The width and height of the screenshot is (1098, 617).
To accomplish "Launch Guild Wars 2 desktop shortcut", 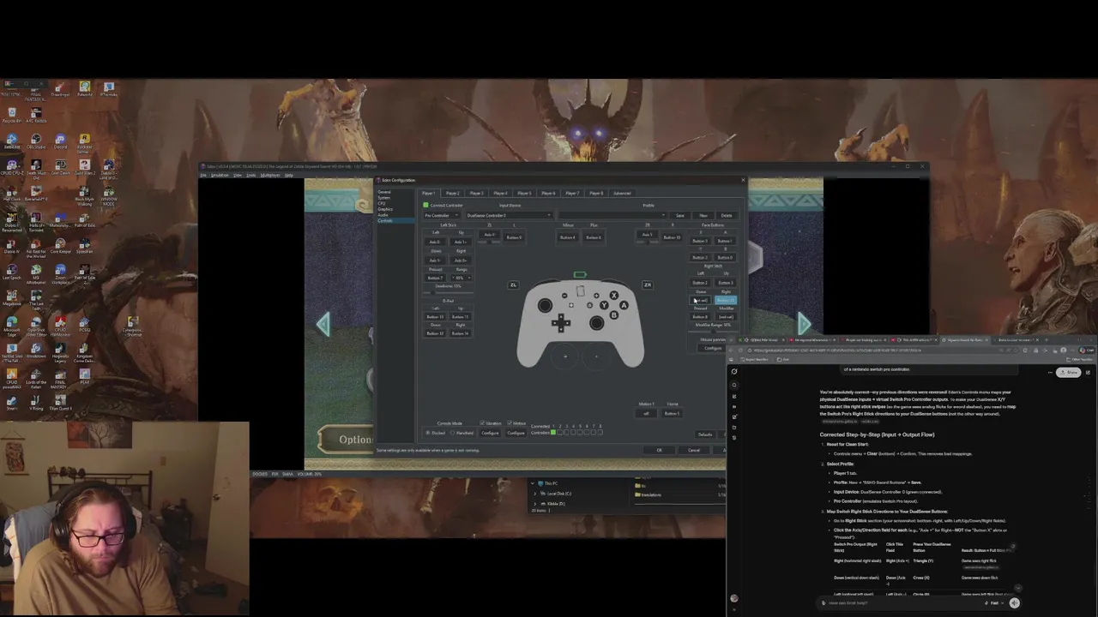I will click(85, 165).
